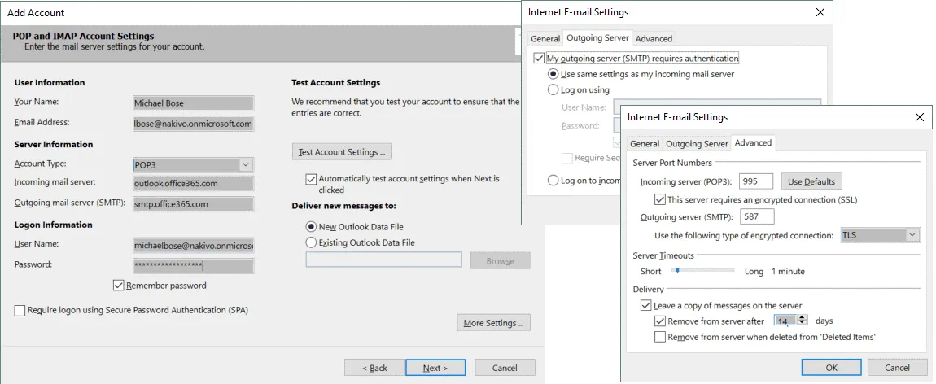Toggle This server requires an encrypted connection
The width and height of the screenshot is (936, 384).
[660, 199]
